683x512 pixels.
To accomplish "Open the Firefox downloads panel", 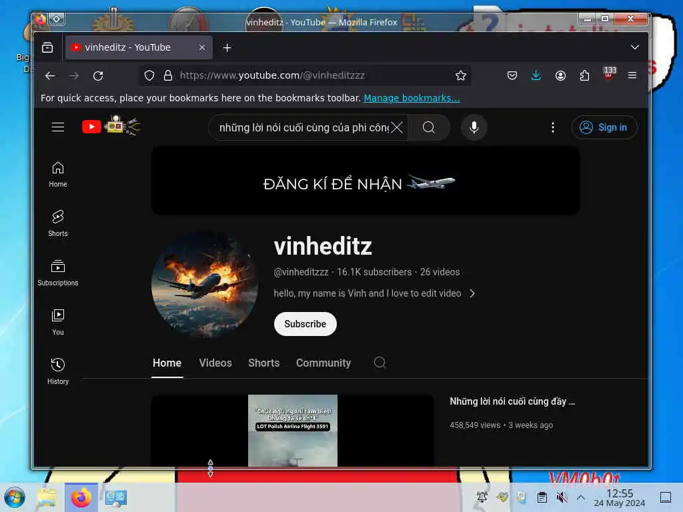I will 536,76.
